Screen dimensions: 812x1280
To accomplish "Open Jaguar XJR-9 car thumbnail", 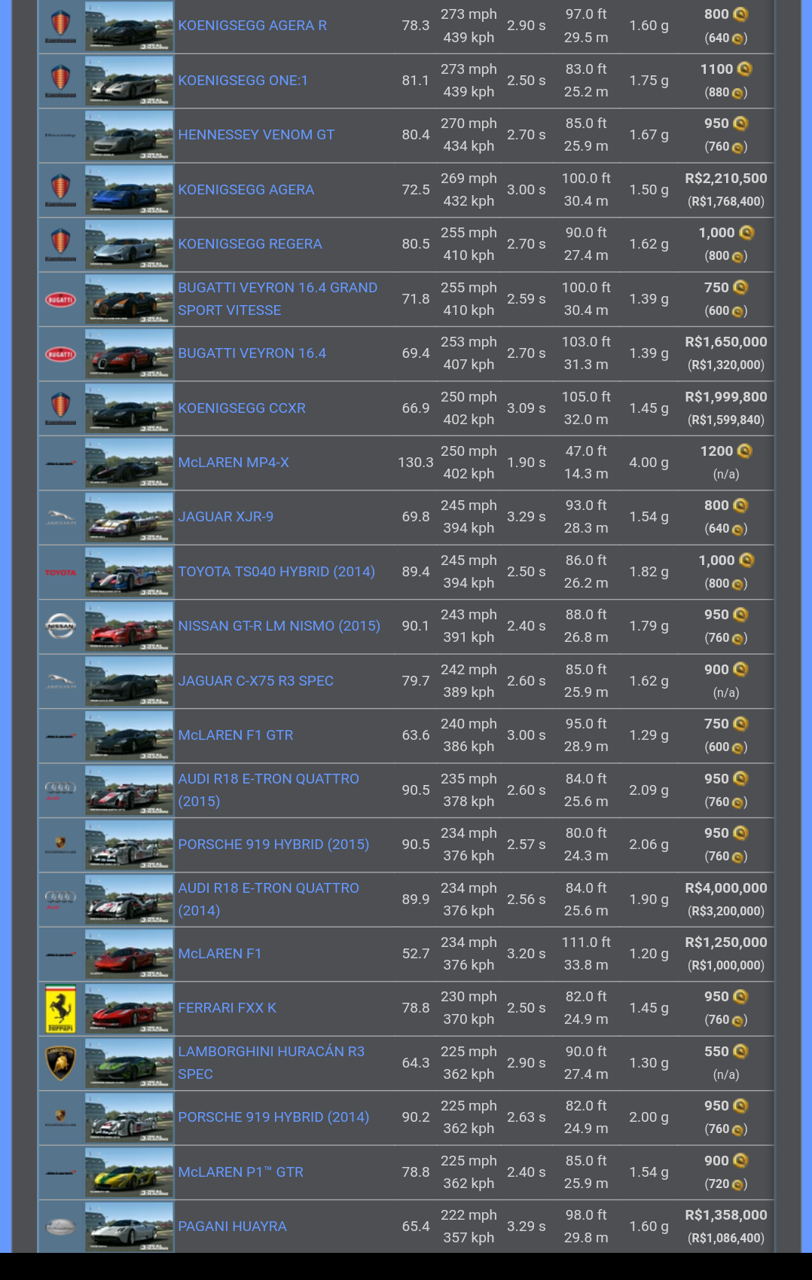I will [129, 518].
